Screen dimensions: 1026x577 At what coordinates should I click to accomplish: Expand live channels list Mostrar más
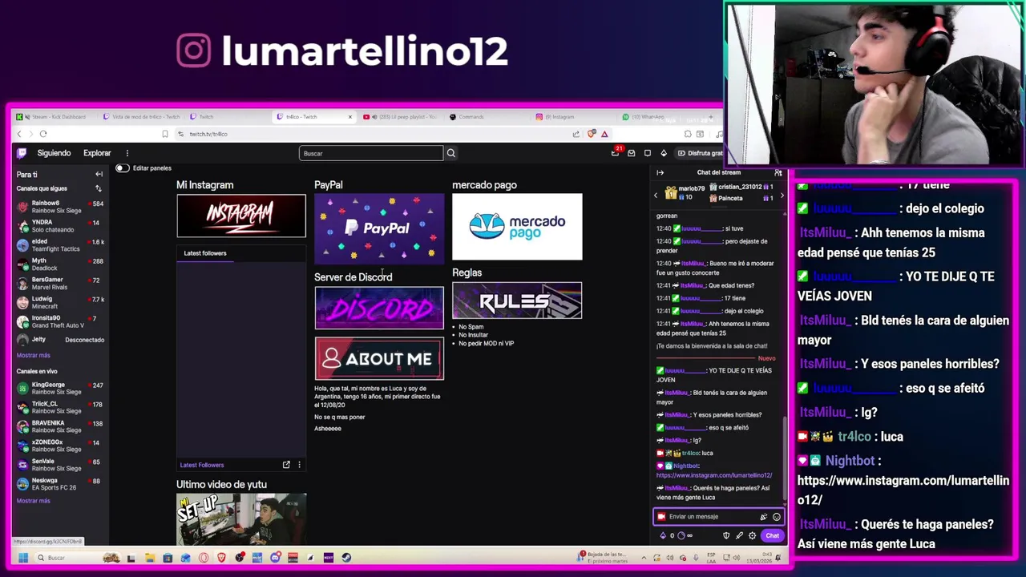click(33, 501)
